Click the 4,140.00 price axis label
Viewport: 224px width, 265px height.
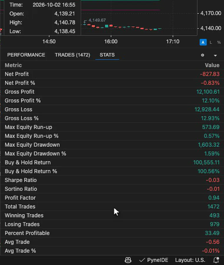point(211,28)
